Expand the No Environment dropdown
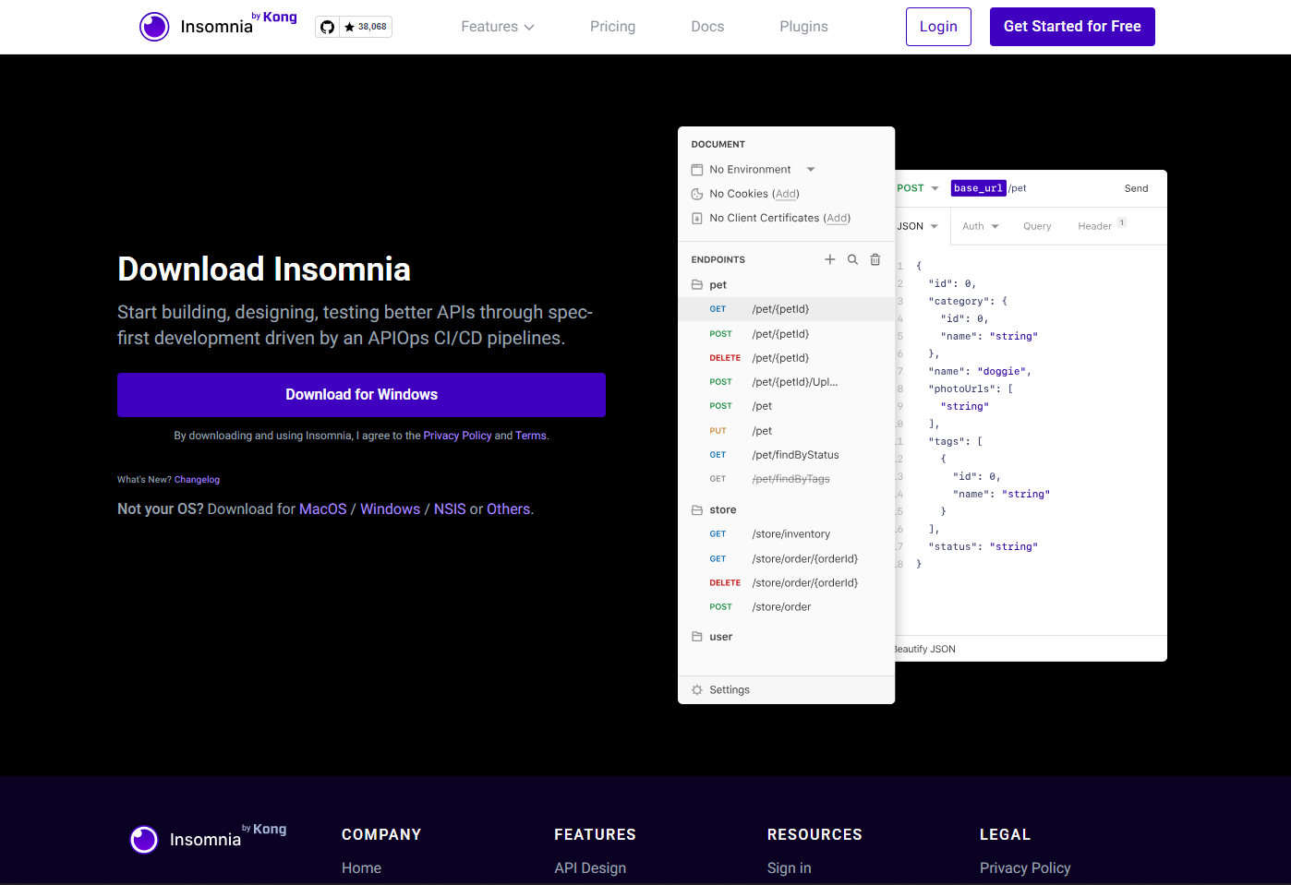The height and width of the screenshot is (885, 1291). (809, 169)
